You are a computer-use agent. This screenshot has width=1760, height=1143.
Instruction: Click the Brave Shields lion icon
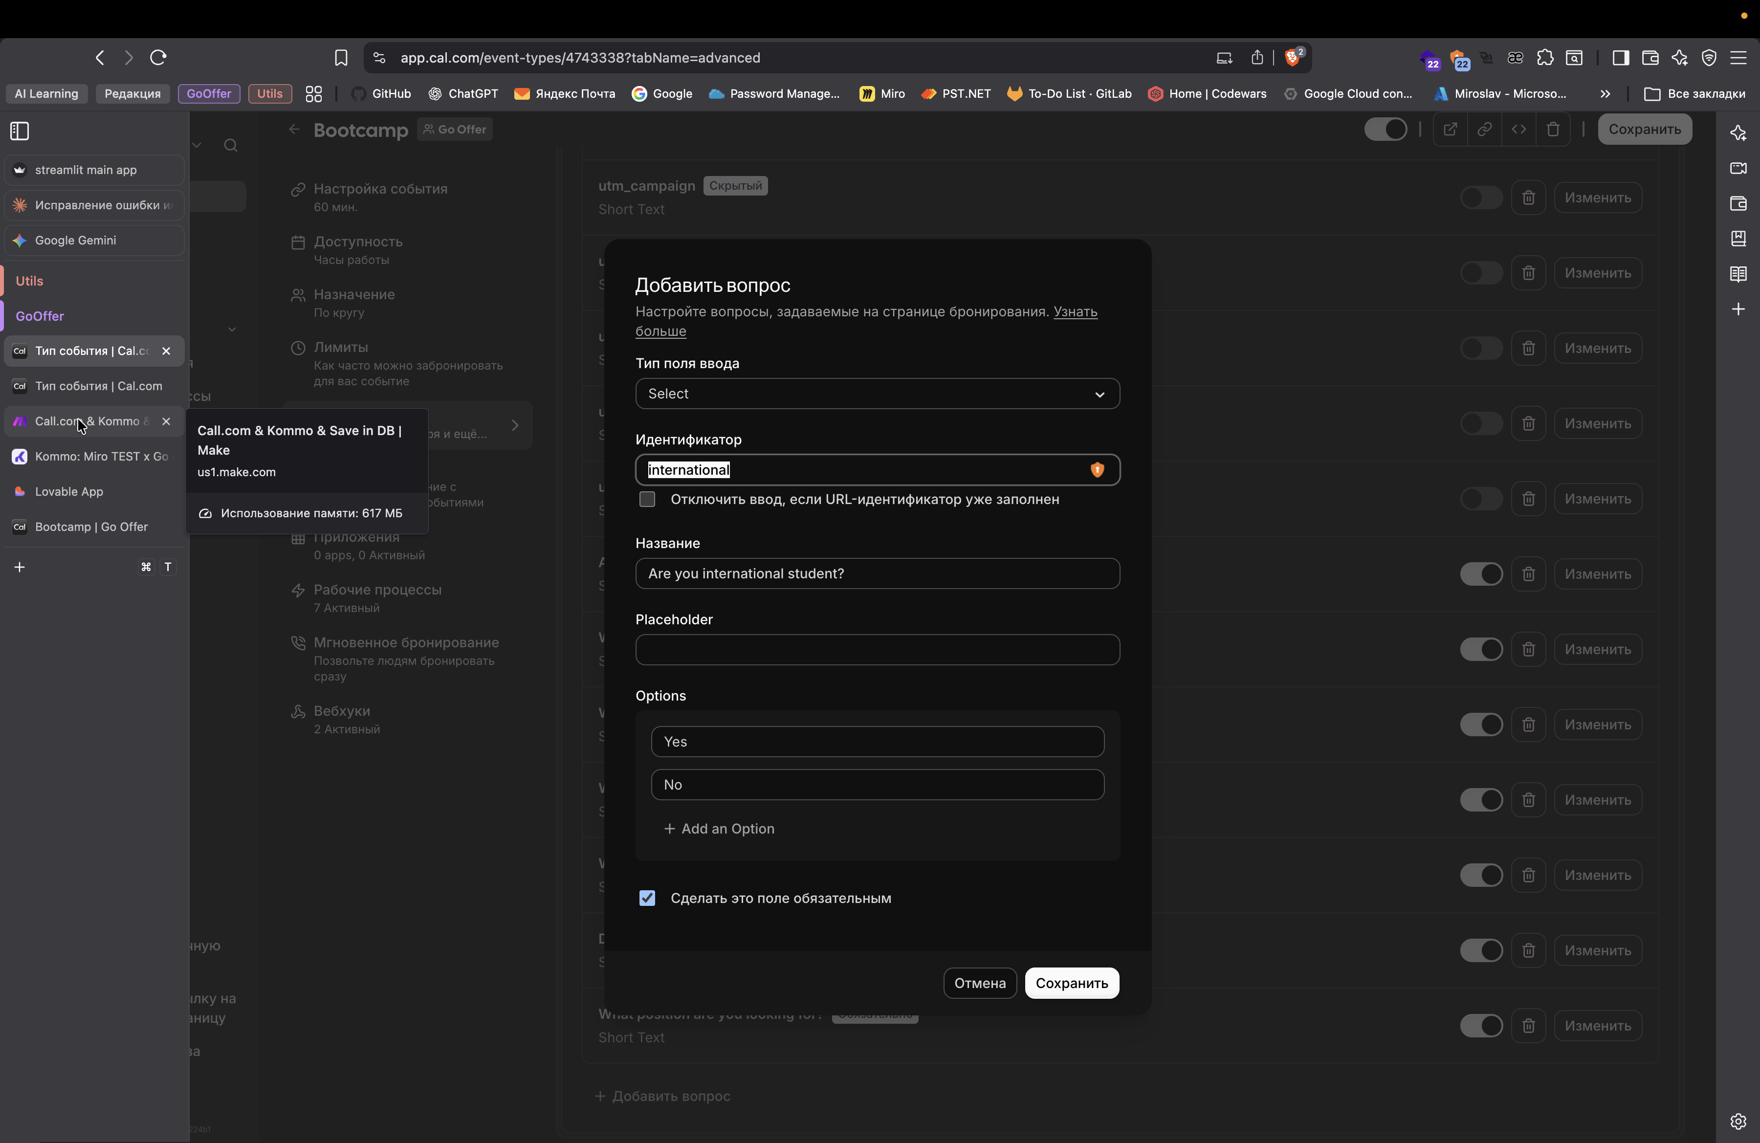pos(1292,58)
